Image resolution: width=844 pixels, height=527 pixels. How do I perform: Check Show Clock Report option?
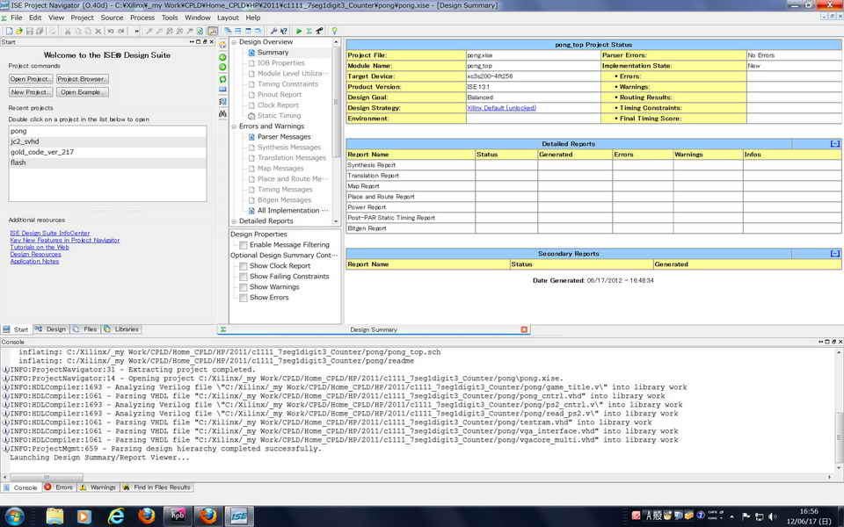[x=244, y=266]
